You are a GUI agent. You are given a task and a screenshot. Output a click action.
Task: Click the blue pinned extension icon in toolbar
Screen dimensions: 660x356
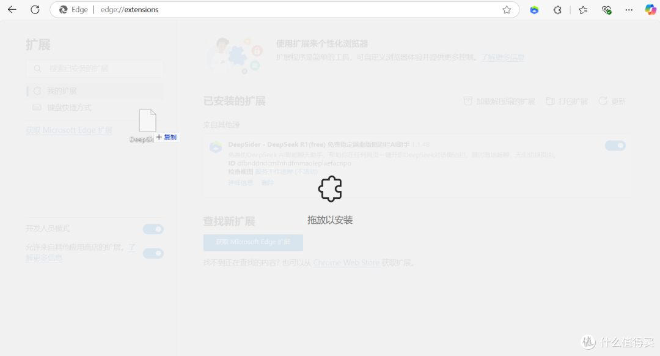(x=534, y=10)
